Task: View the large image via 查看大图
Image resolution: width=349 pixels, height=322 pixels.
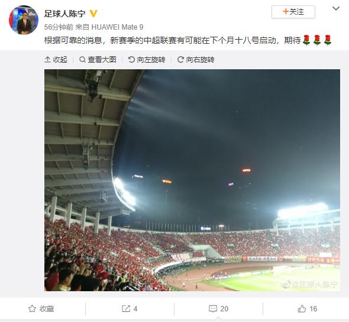Action: coord(98,59)
